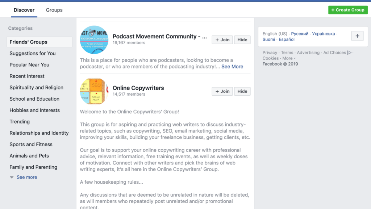Screen dimensions: 371x209
Task: Expand See more categories
Action: (26, 177)
